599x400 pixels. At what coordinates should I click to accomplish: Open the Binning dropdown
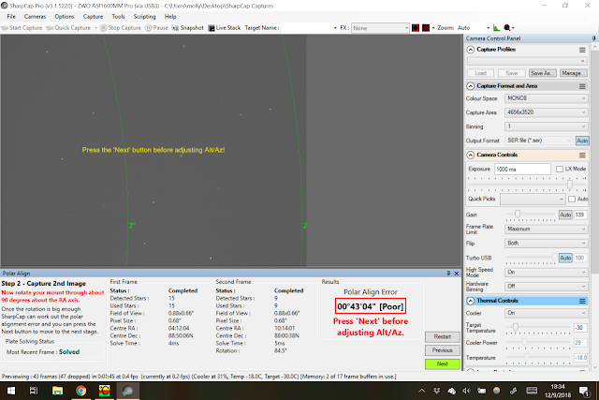[x=546, y=126]
